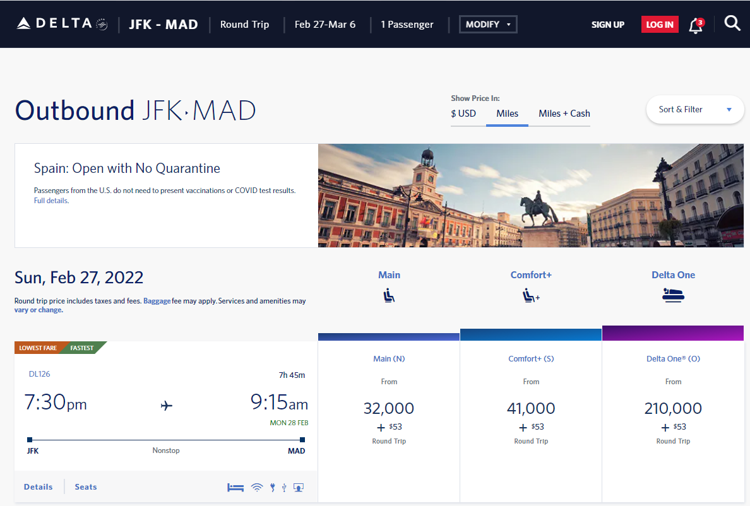The image size is (750, 506).
Task: Click the 1 Passenger label in header
Action: pos(407,25)
